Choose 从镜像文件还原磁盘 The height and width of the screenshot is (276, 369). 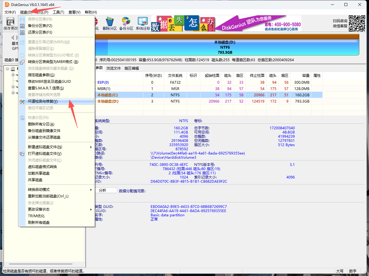[56, 137]
